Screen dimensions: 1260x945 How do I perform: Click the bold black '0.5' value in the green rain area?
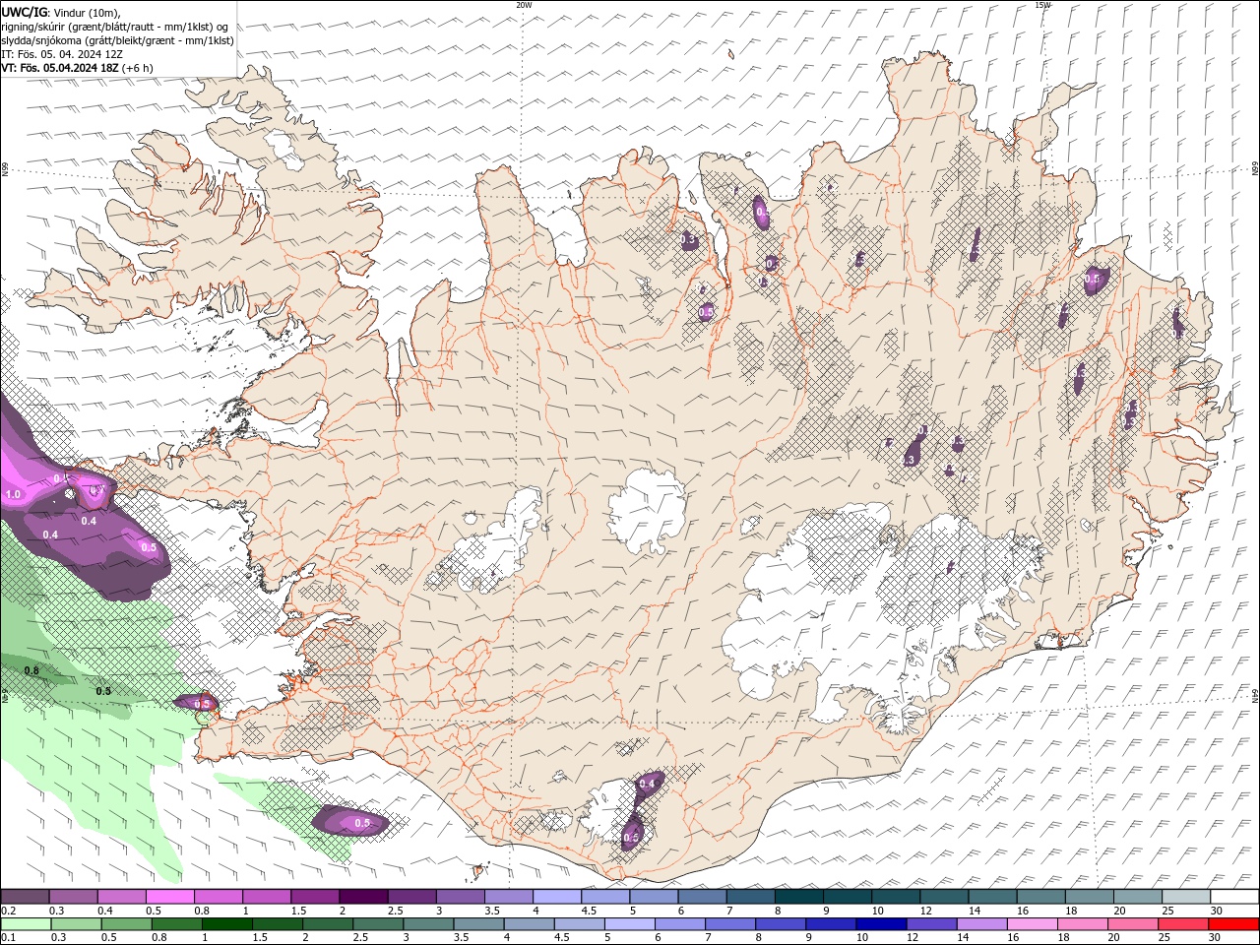103,691
